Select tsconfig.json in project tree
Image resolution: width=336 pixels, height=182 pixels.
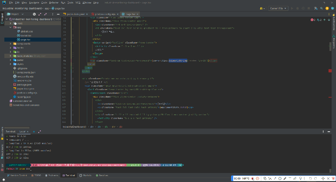coord(24,97)
